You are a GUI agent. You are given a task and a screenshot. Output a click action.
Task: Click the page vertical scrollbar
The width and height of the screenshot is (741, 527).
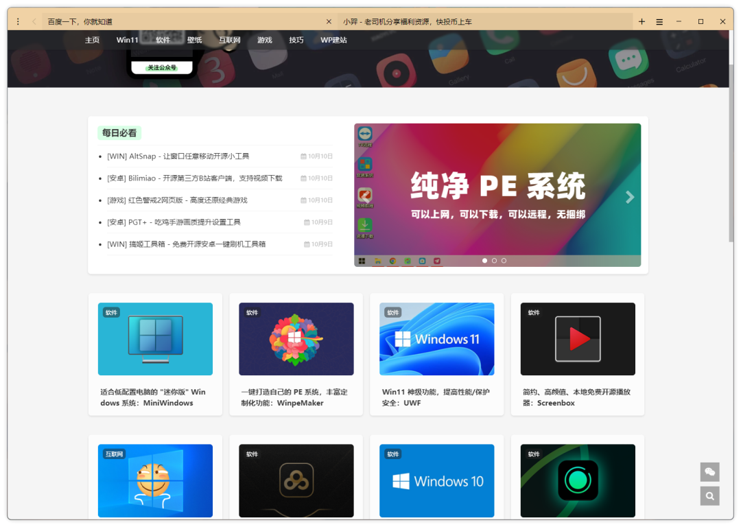pos(731,154)
